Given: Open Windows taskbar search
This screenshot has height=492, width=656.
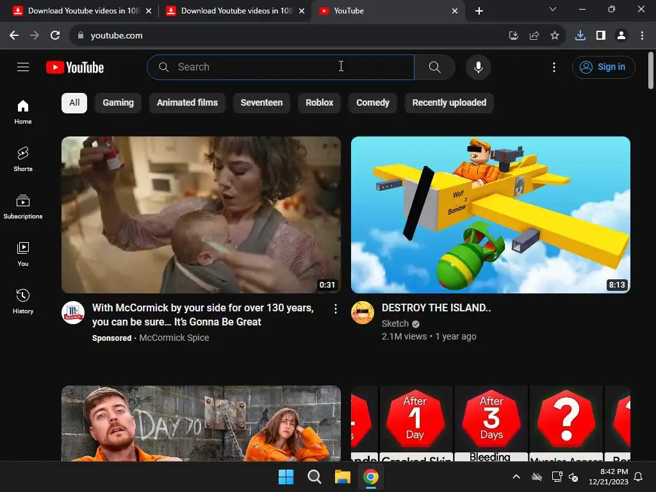Looking at the screenshot, I should click(314, 477).
